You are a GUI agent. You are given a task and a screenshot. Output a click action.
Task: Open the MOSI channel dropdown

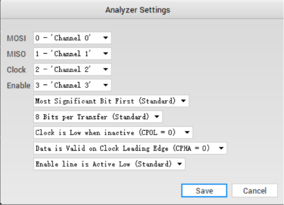72,38
